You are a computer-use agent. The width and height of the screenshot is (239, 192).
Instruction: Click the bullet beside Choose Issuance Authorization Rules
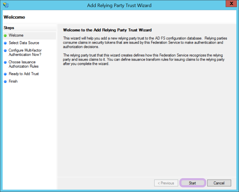pos(5,62)
